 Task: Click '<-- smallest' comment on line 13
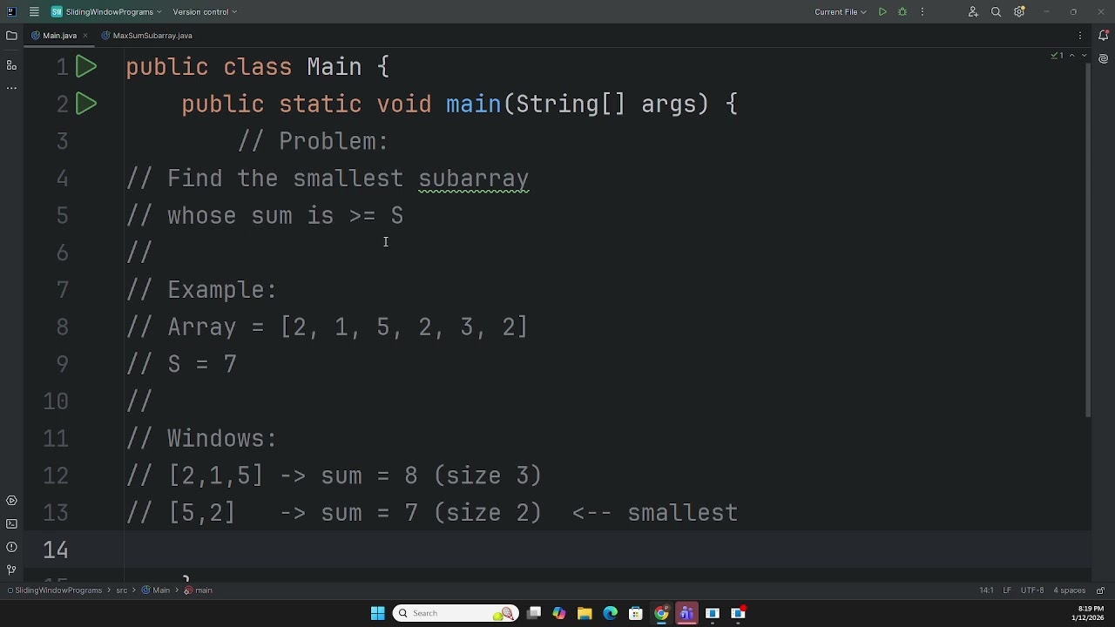(x=654, y=513)
